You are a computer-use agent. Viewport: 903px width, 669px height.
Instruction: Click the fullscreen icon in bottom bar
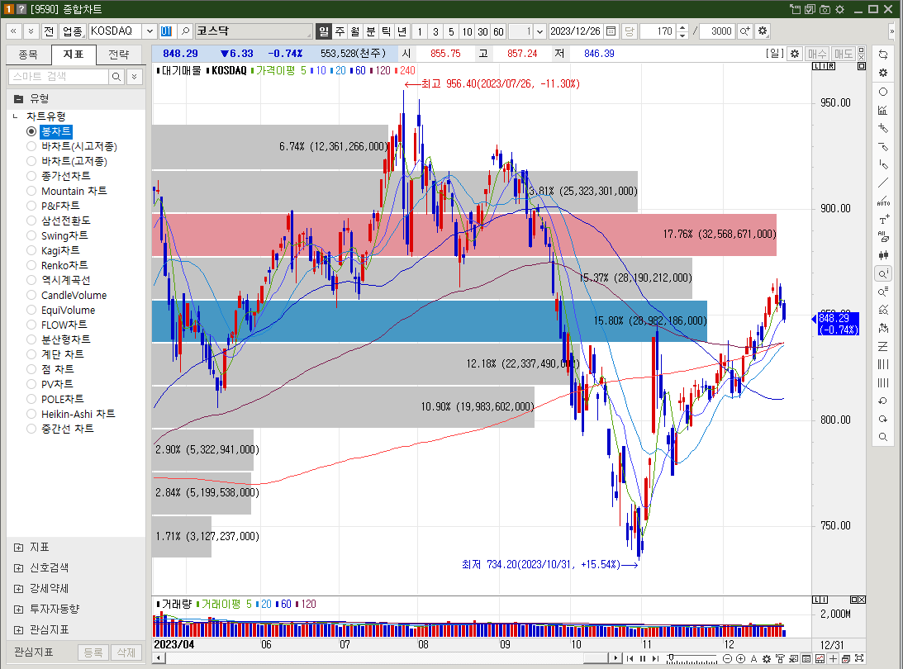[x=859, y=658]
